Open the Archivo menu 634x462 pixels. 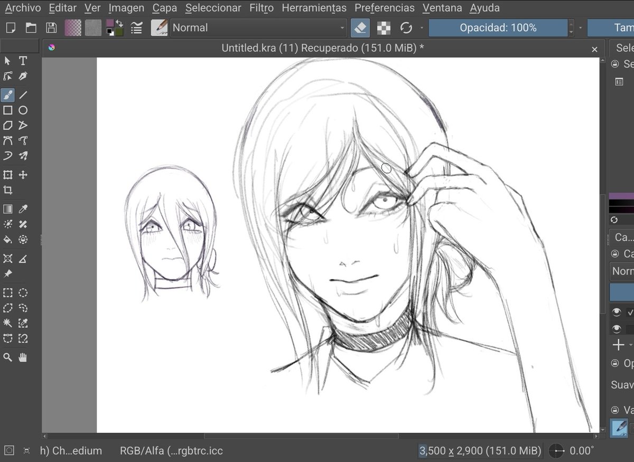tap(23, 8)
